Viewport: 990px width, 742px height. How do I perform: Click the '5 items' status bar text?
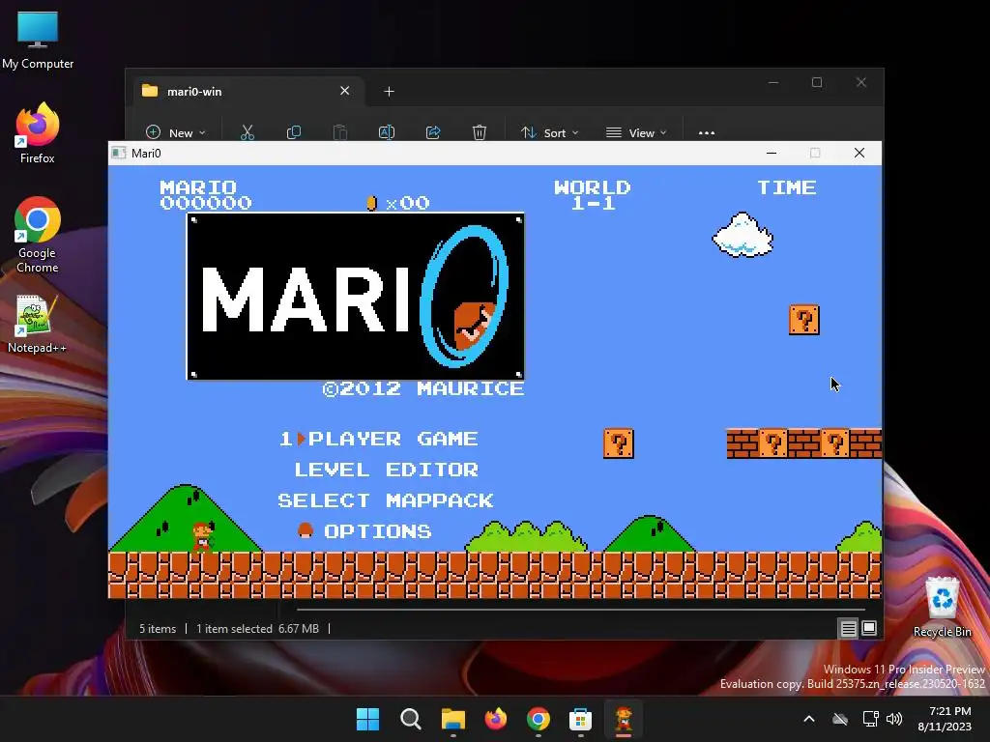158,628
